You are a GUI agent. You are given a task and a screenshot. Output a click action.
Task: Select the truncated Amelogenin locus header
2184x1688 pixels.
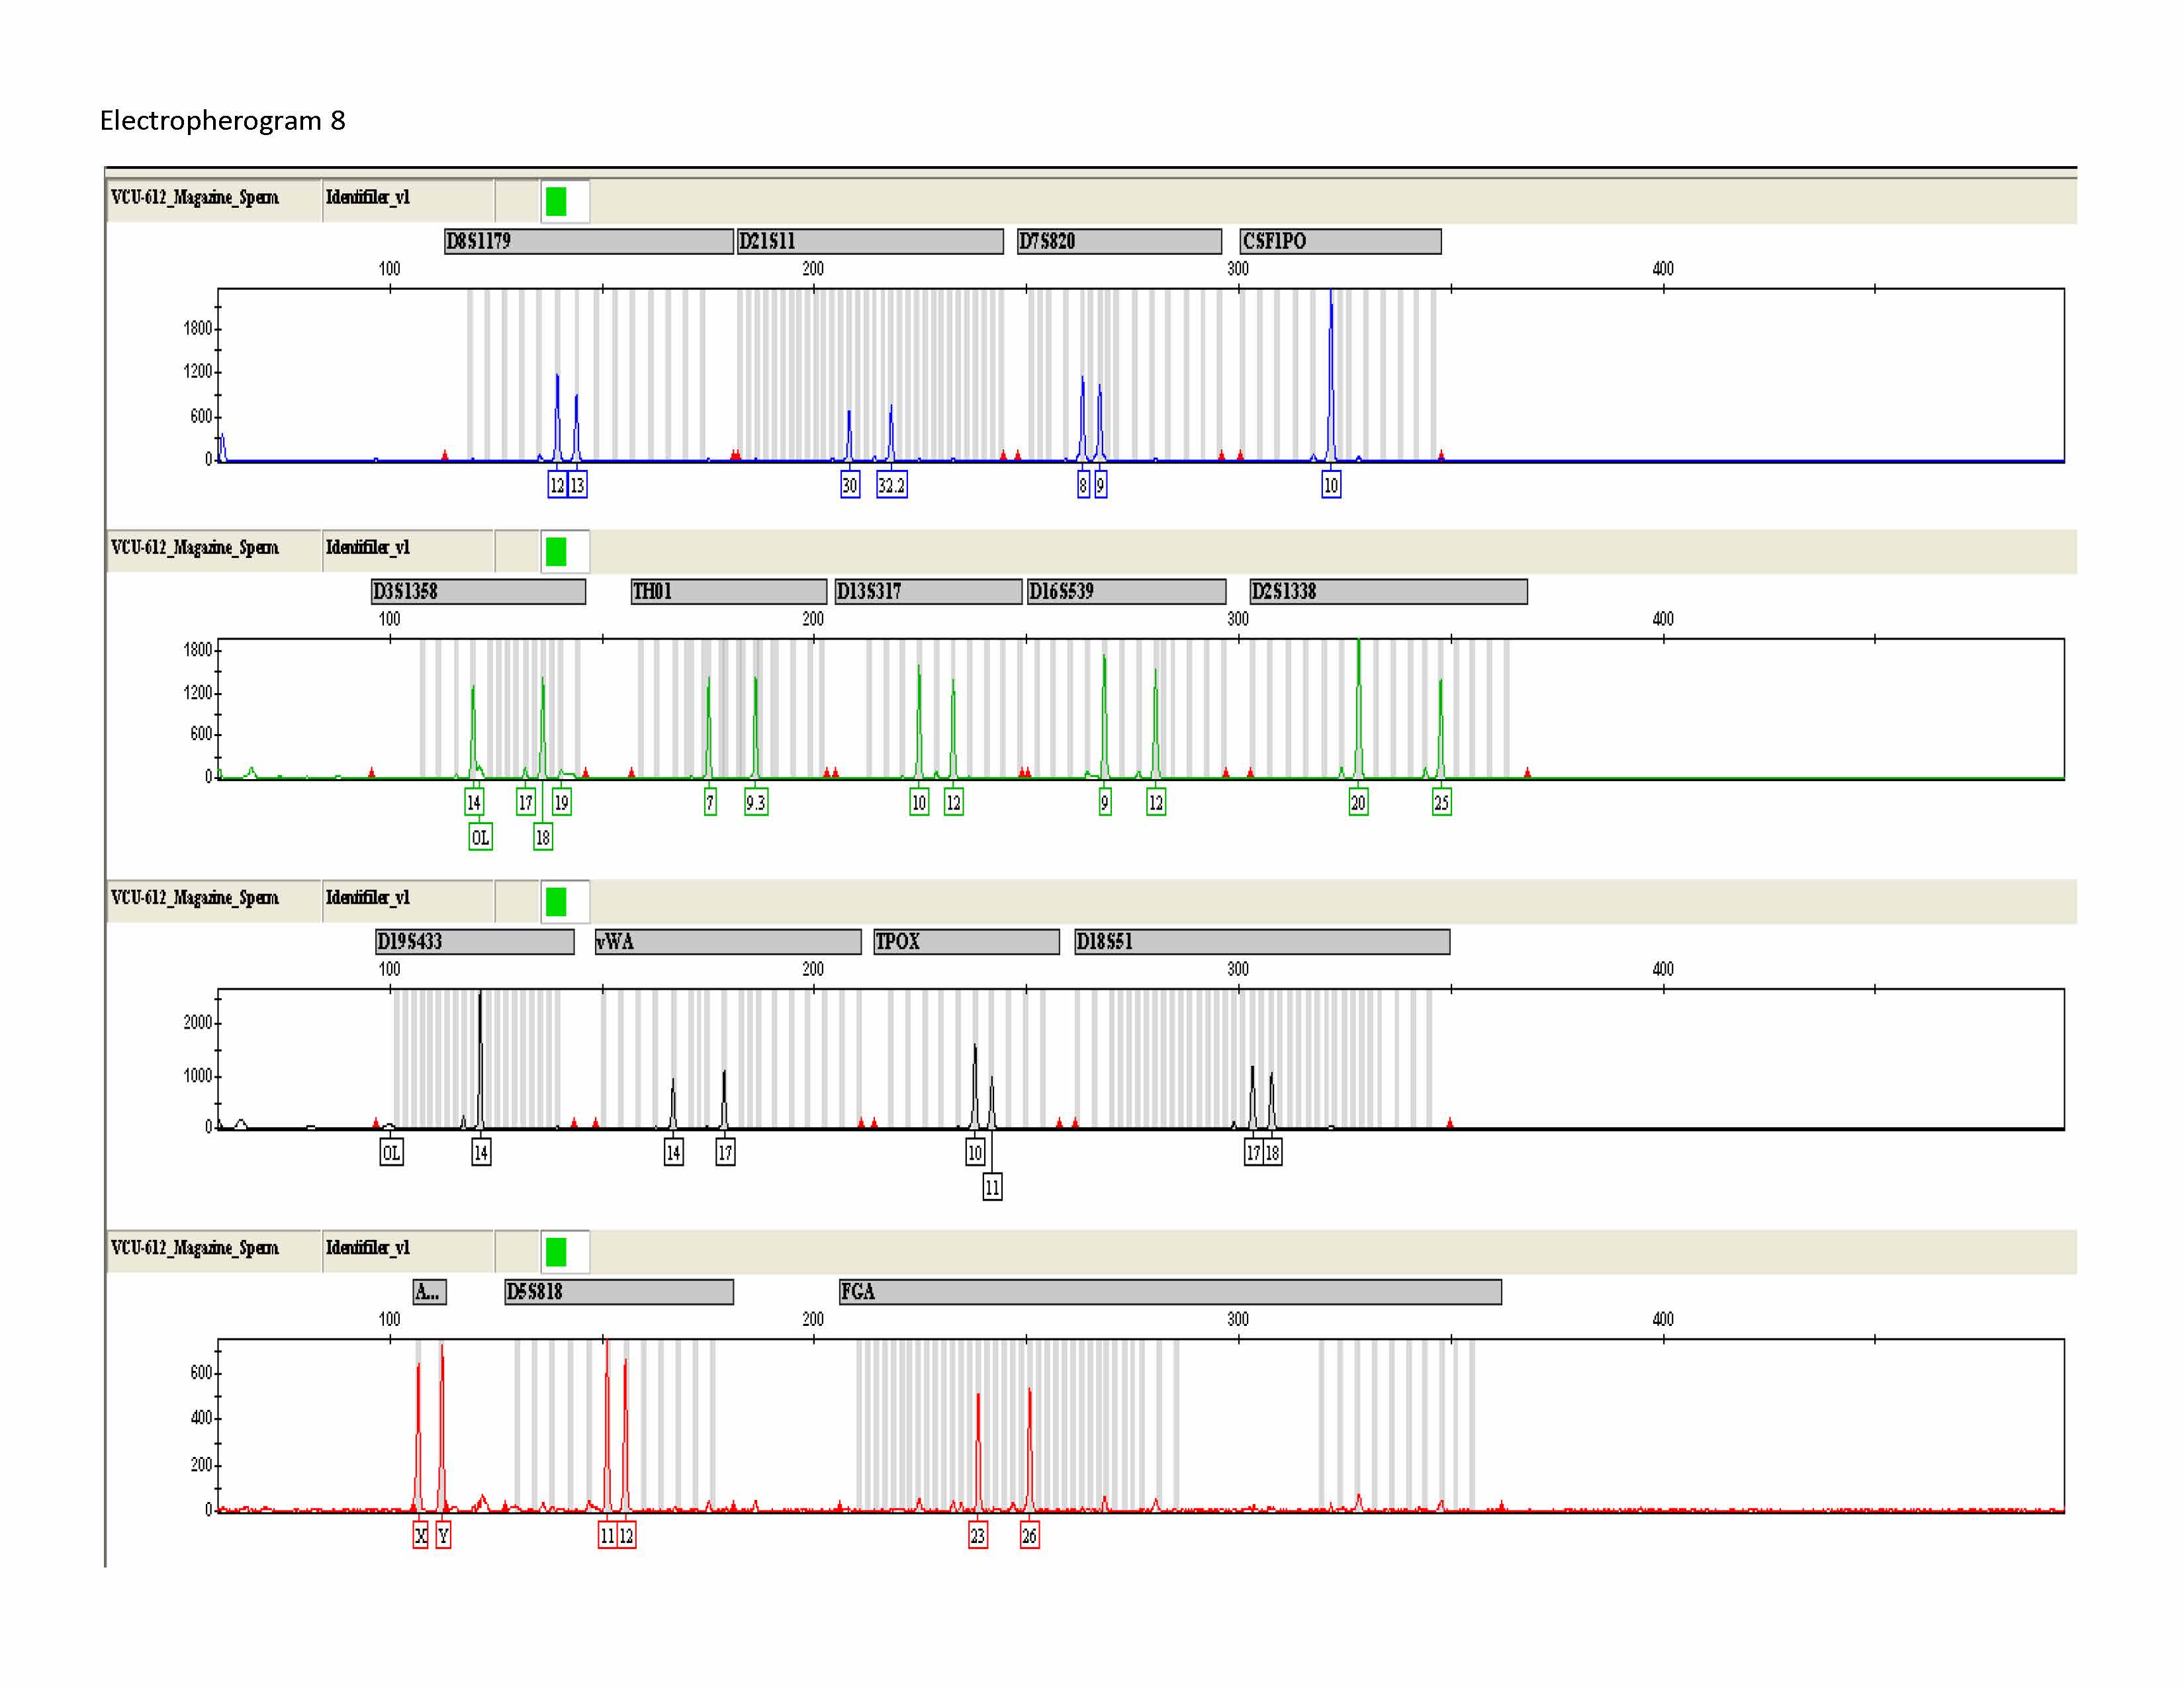[429, 1291]
